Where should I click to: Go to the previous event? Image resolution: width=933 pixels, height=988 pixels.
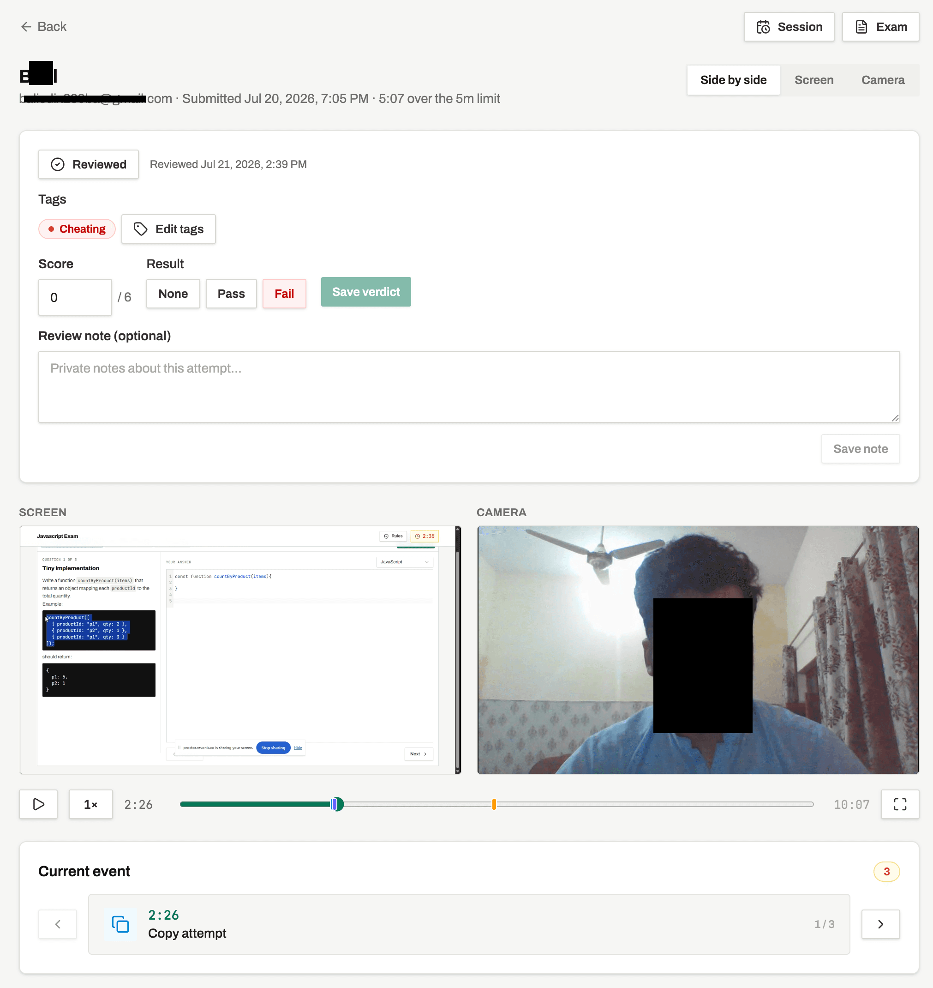point(58,924)
